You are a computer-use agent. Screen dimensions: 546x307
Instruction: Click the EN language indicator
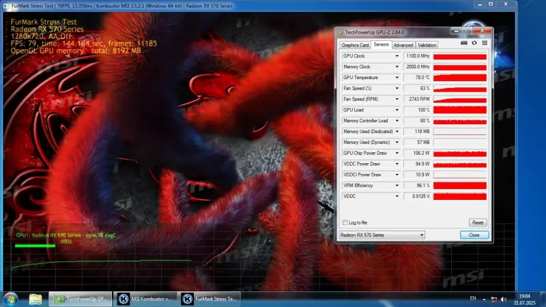point(473,298)
